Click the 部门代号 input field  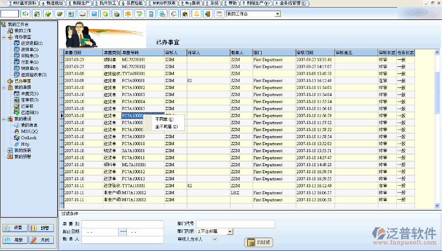(x=235, y=224)
